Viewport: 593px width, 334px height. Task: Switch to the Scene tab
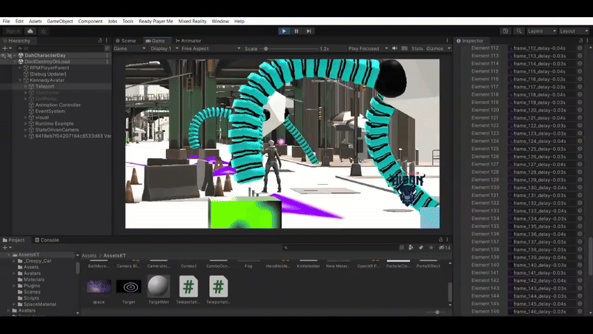tap(126, 41)
